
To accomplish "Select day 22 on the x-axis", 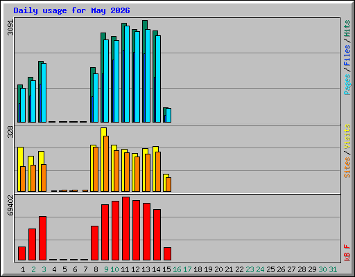I will click(x=239, y=269).
